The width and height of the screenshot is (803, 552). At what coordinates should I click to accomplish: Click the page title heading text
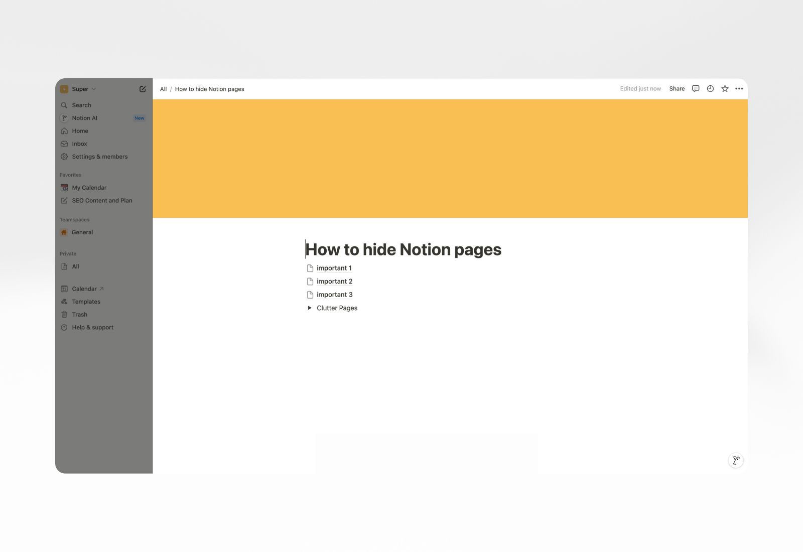coord(403,249)
